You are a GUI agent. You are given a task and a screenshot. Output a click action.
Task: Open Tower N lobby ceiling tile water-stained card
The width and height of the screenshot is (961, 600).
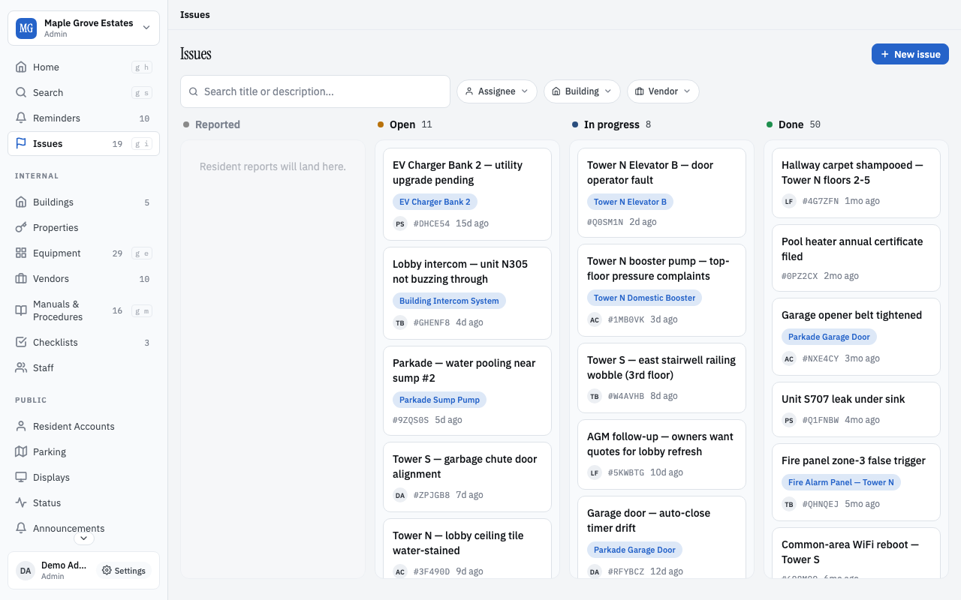pos(467,548)
